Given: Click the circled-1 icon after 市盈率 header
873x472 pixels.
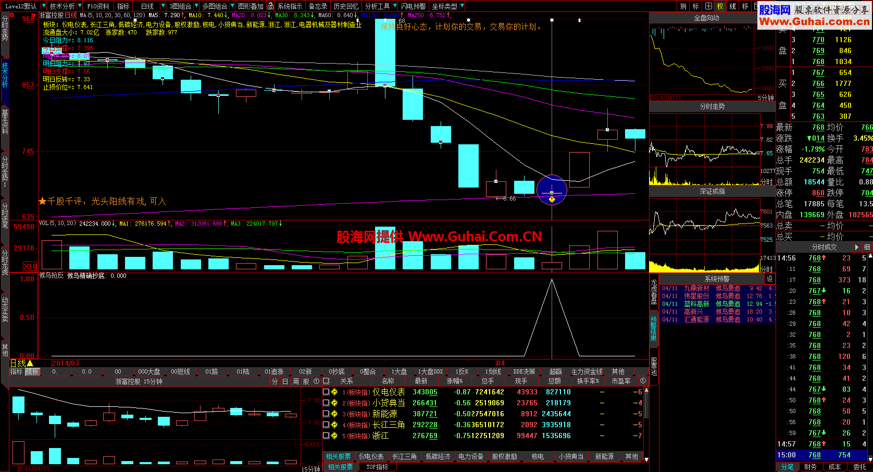Looking at the screenshot, I should pos(643,381).
